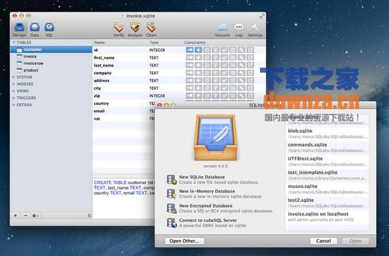Viewport: 389px width, 256px height.
Task: Expand the EXTRAS section
Action: pyautogui.click(x=14, y=105)
